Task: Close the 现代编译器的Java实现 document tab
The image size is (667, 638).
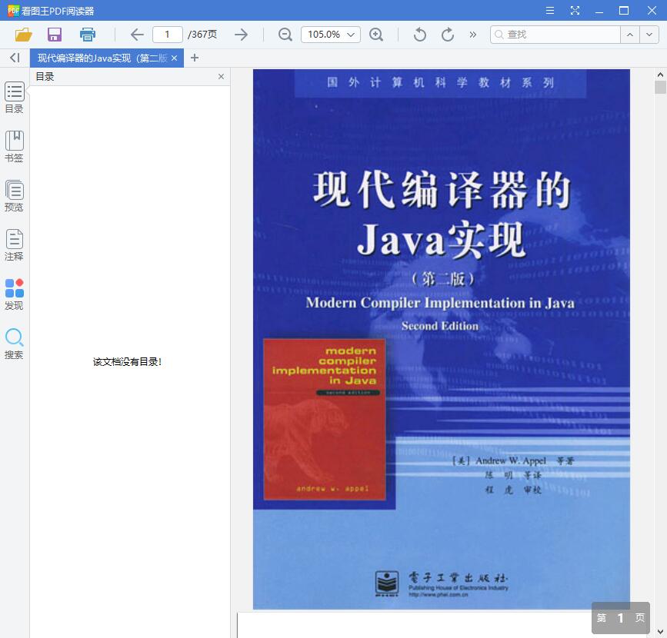Action: [x=174, y=58]
